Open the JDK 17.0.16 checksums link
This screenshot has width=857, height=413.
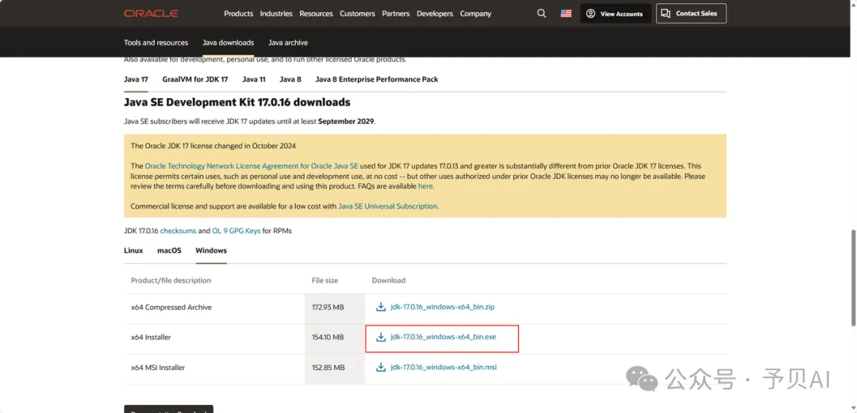[179, 231]
